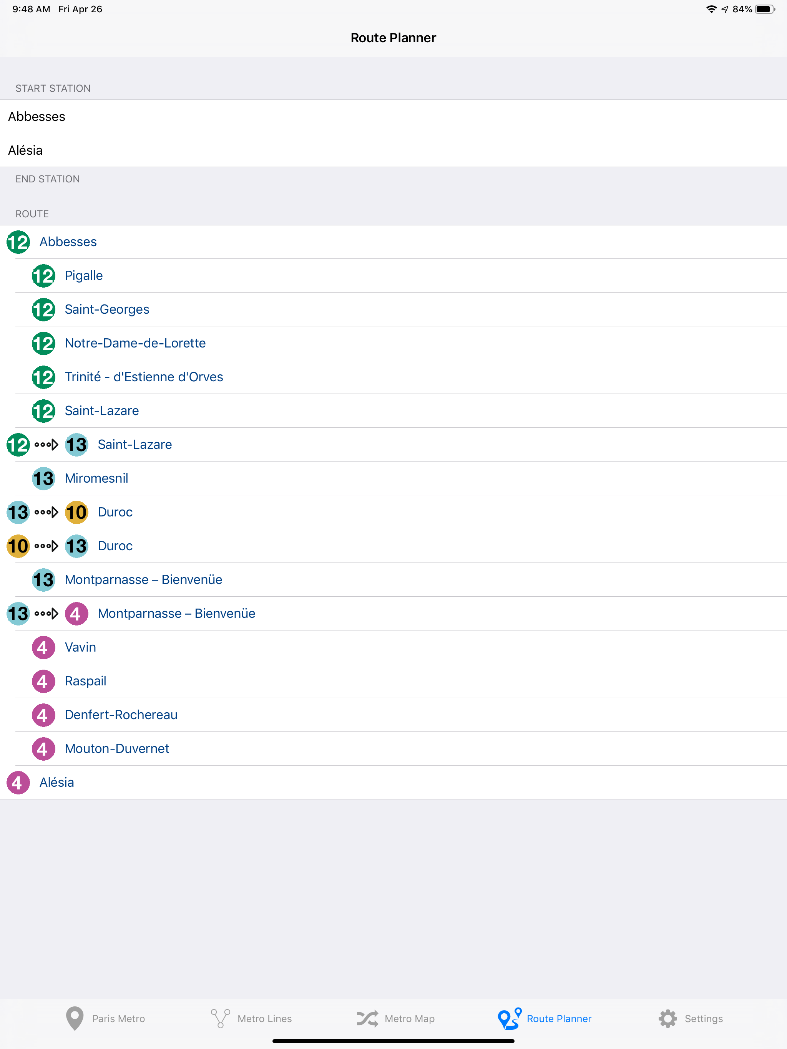The image size is (787, 1049).
Task: Open Trinité - d'Estienne d'Orves station
Action: pos(393,377)
